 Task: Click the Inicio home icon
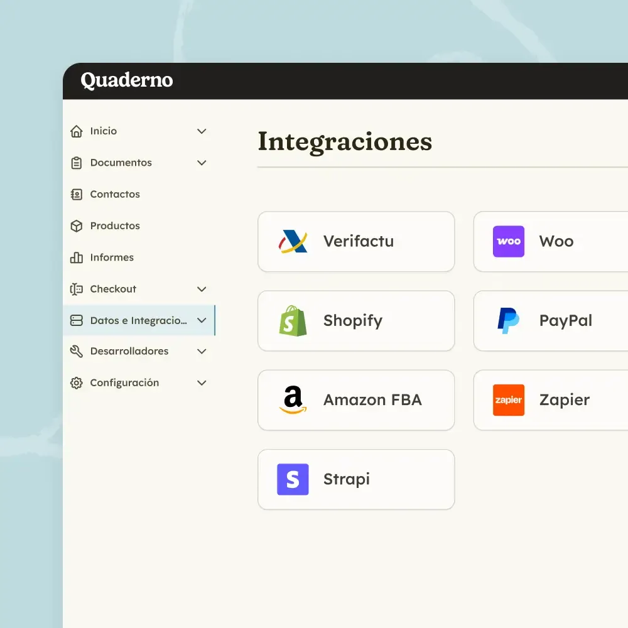coord(77,131)
